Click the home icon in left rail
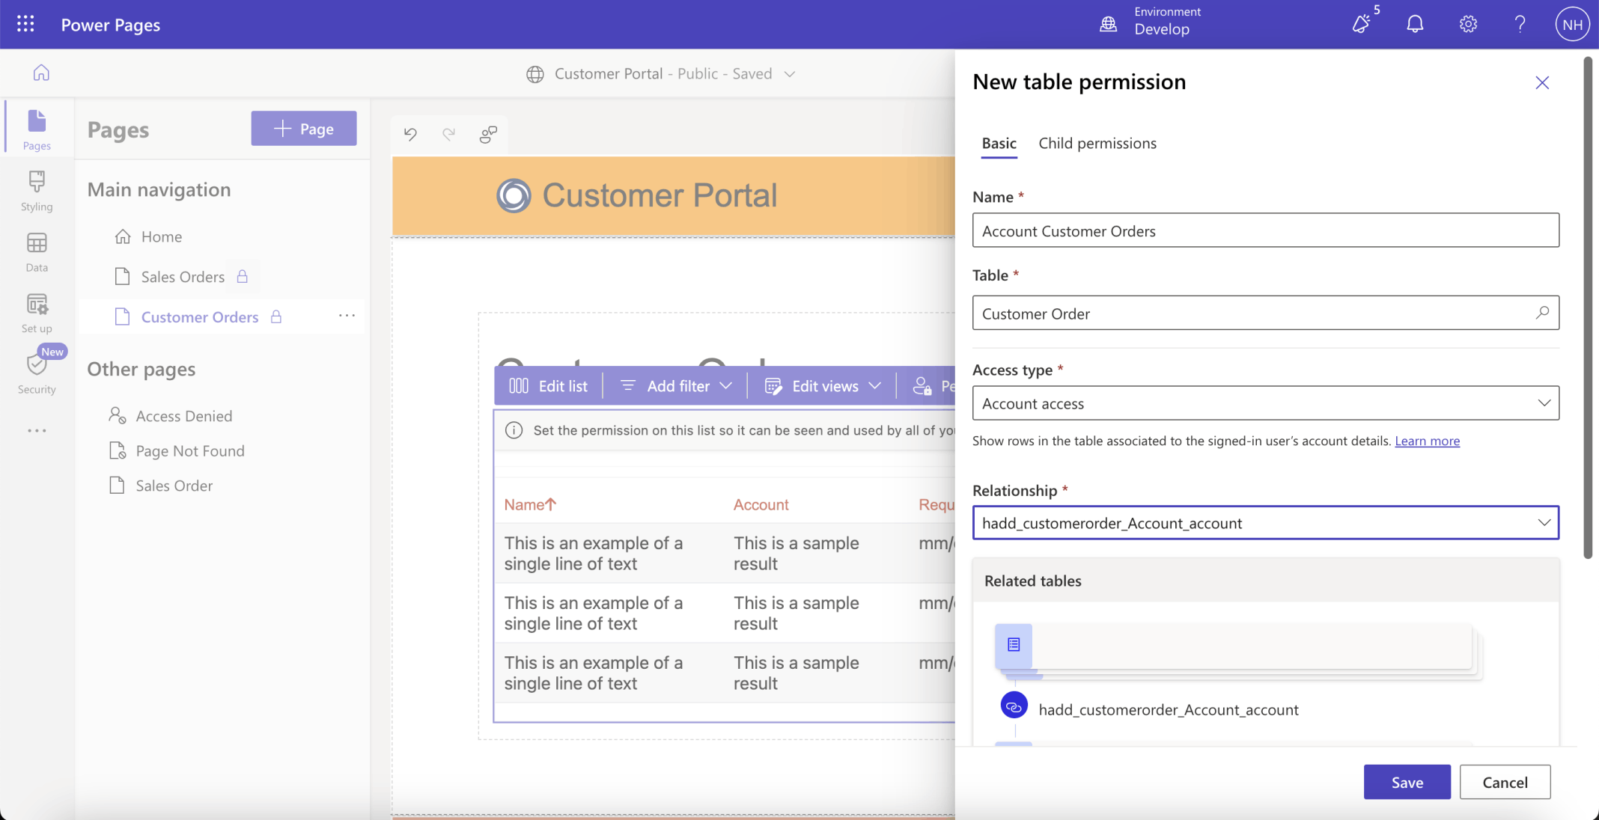The image size is (1599, 820). click(x=41, y=73)
